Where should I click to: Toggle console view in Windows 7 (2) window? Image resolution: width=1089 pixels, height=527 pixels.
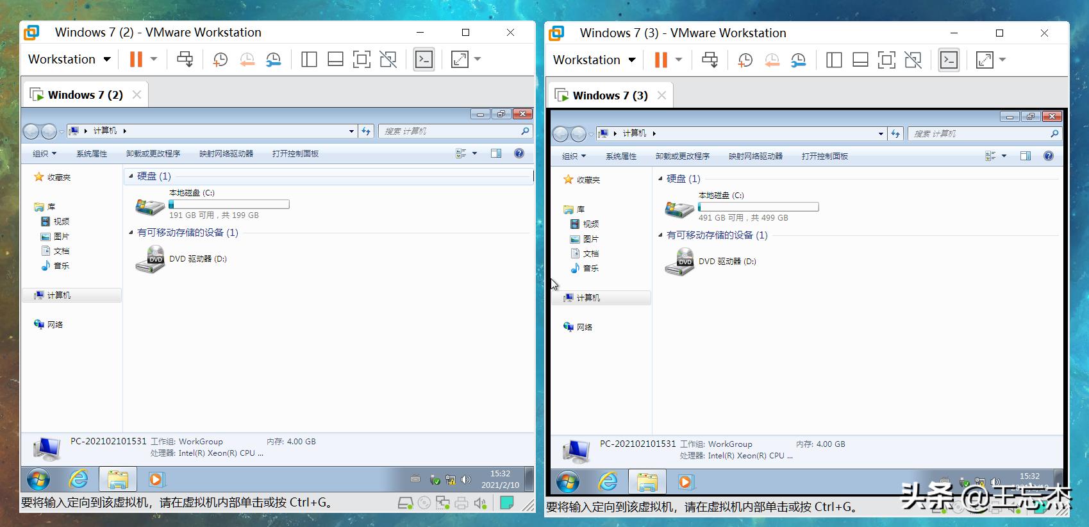424,60
